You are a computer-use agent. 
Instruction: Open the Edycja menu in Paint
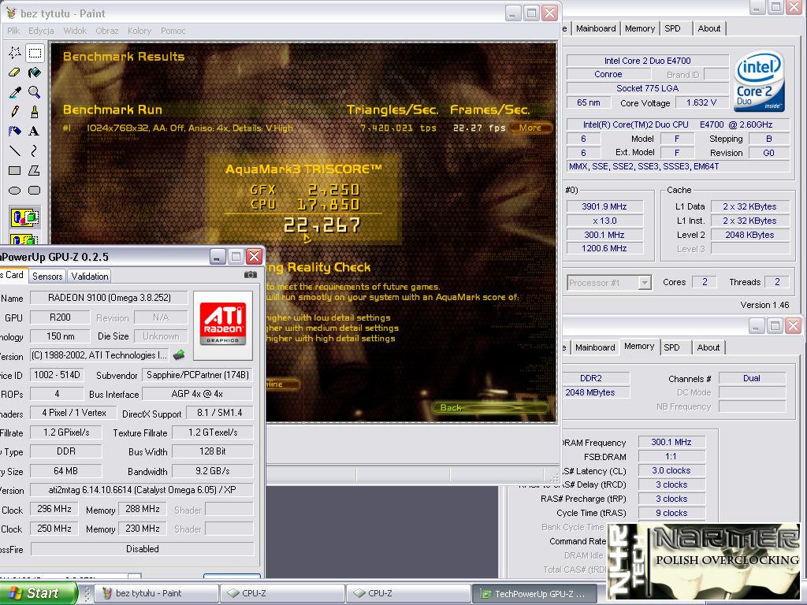(x=41, y=31)
